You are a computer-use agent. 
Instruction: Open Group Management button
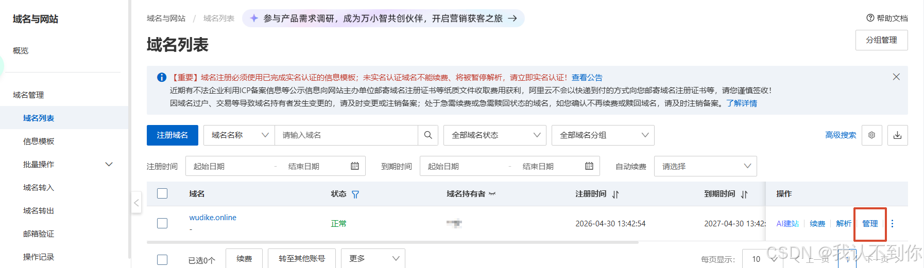pos(882,40)
